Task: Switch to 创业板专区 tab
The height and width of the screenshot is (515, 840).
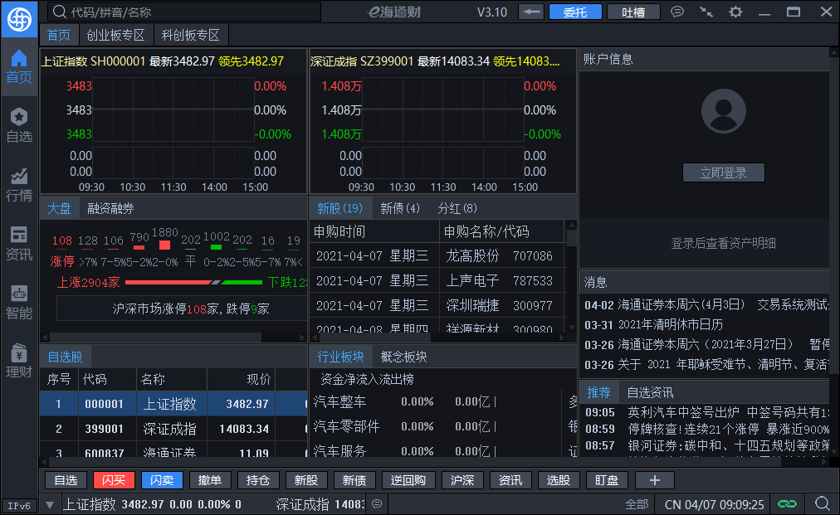Action: point(115,36)
